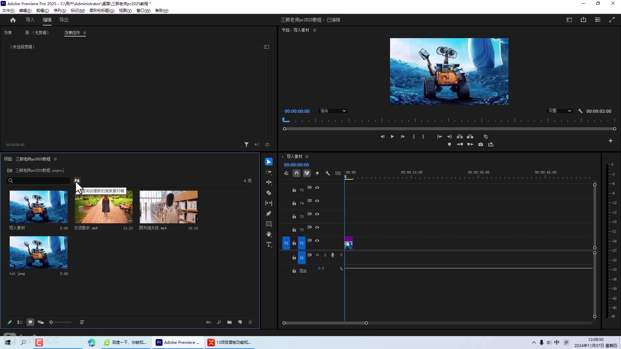The width and height of the screenshot is (621, 349).
Task: Solo the A1 audio track
Action: pos(325,255)
